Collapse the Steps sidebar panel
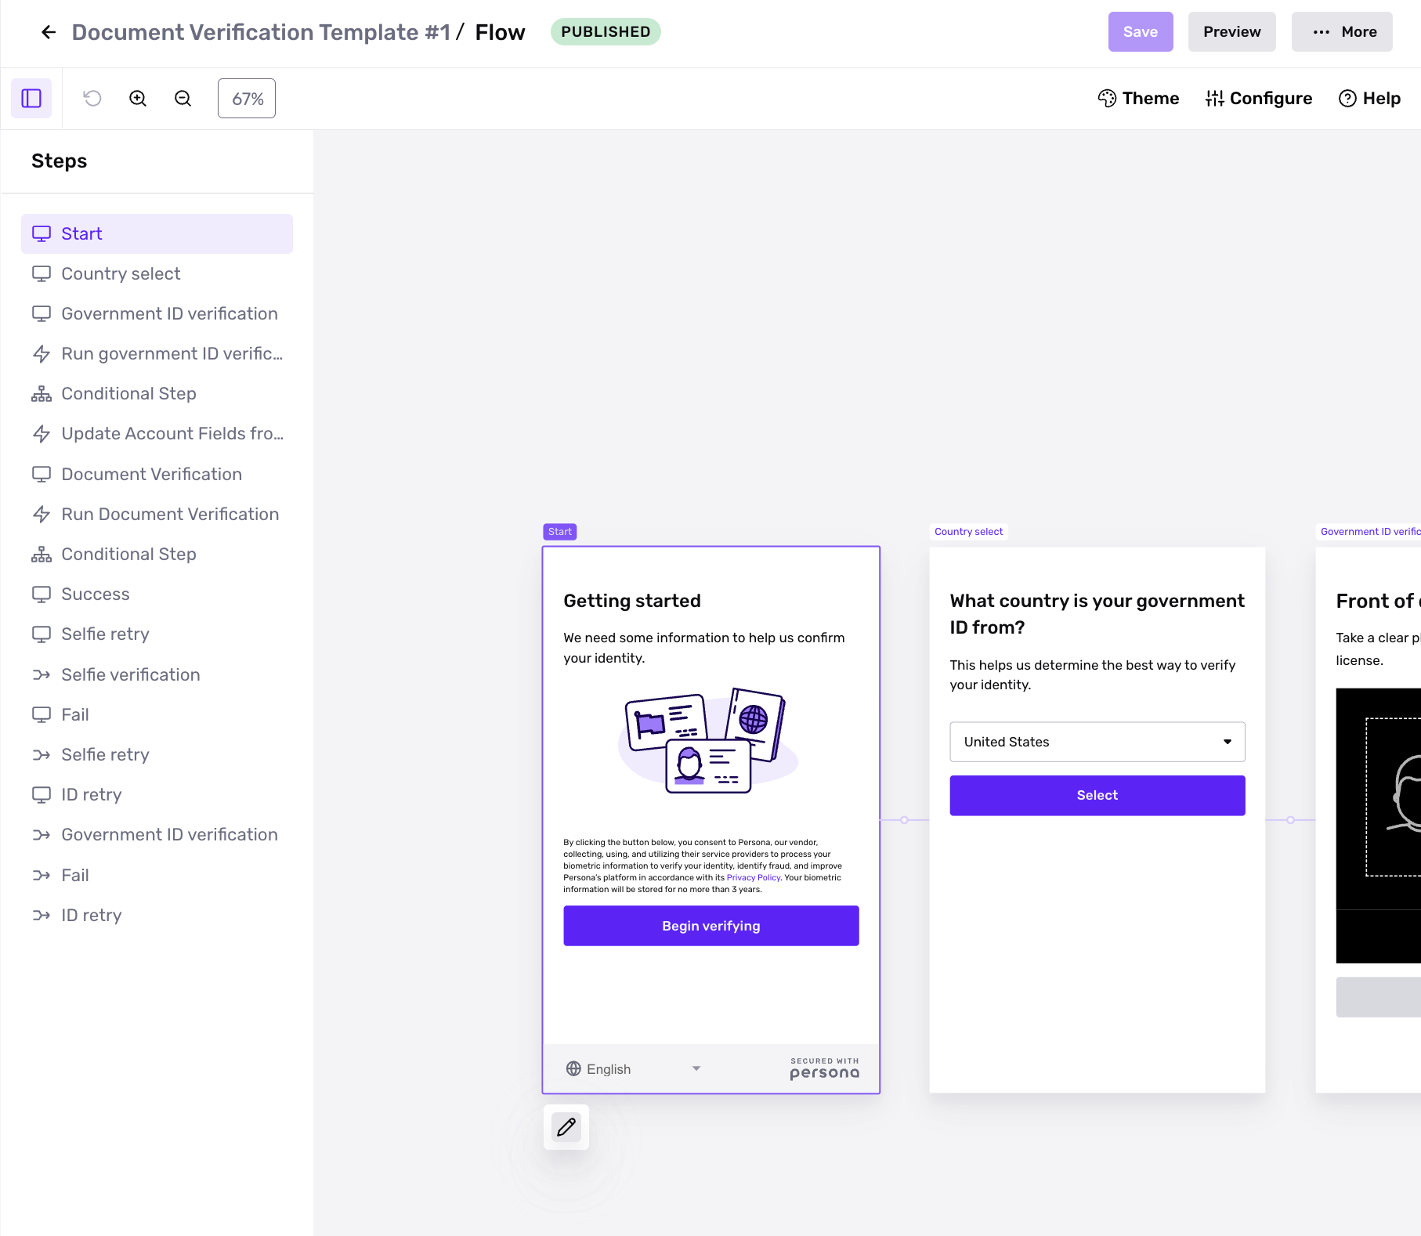 pos(31,98)
